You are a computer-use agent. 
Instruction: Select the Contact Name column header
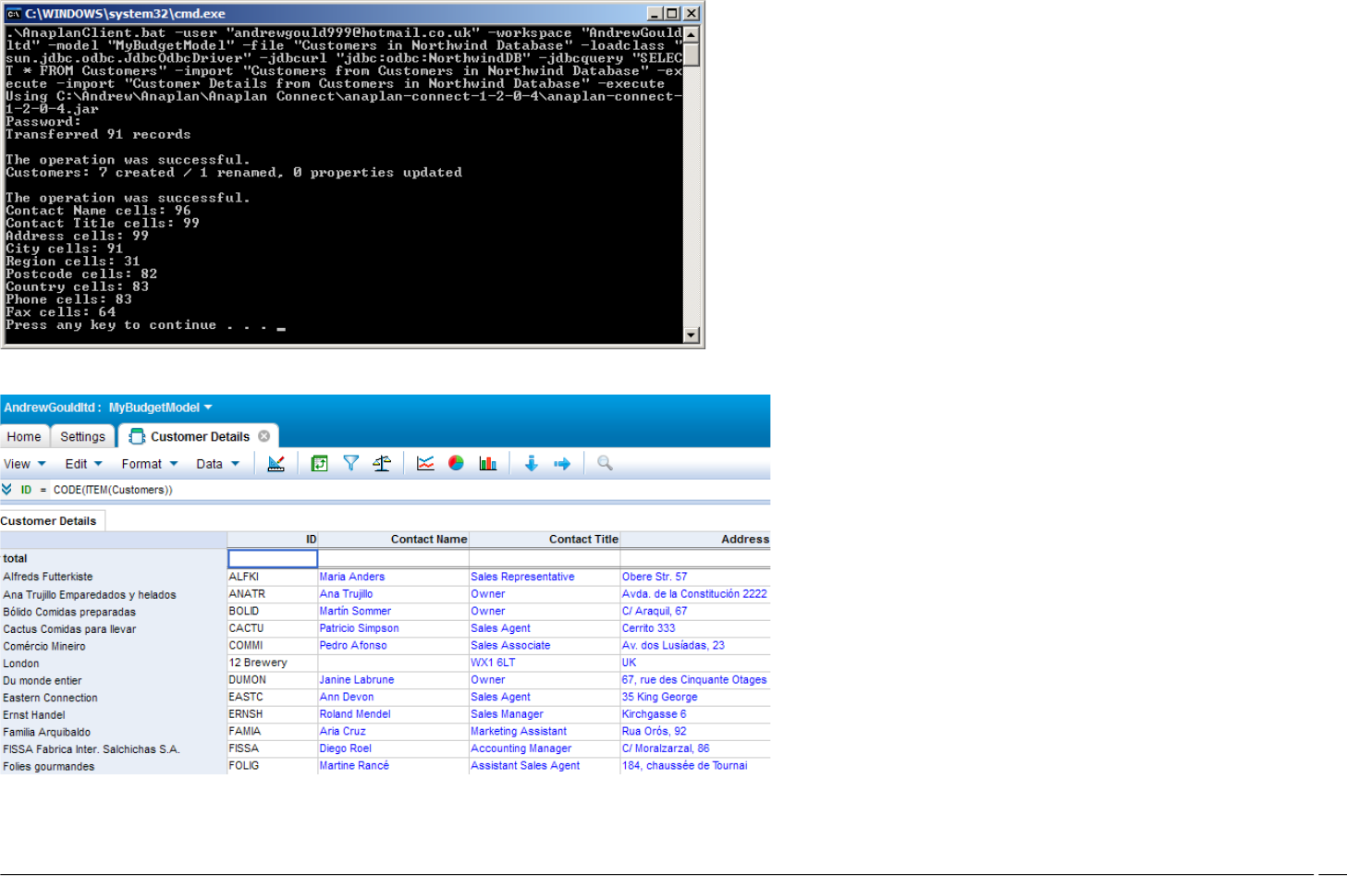pyautogui.click(x=394, y=540)
